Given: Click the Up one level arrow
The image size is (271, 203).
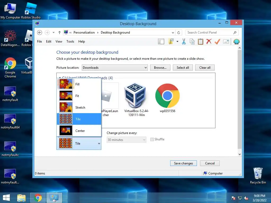Looking at the screenshot, I should (x=60, y=33).
